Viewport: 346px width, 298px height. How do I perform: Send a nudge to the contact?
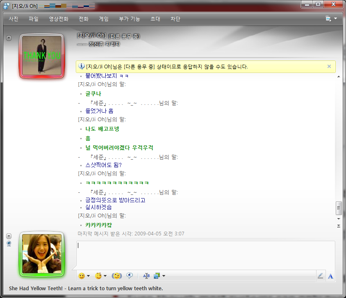coord(117,276)
